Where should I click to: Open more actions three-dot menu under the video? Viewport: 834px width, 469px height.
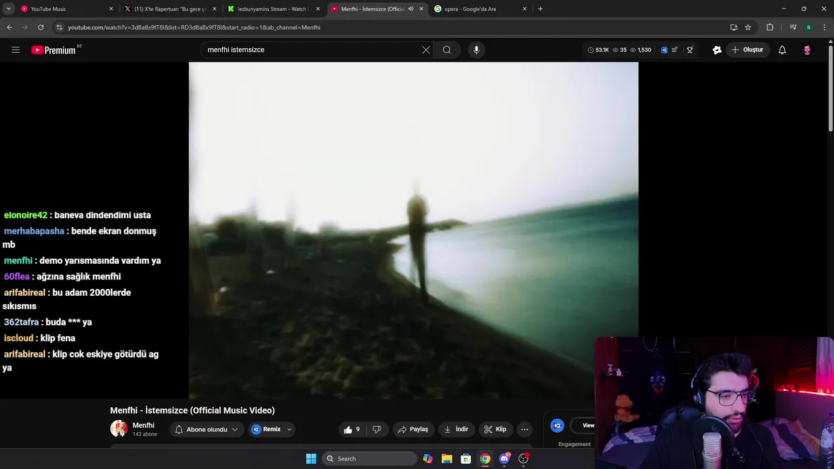pyautogui.click(x=525, y=429)
